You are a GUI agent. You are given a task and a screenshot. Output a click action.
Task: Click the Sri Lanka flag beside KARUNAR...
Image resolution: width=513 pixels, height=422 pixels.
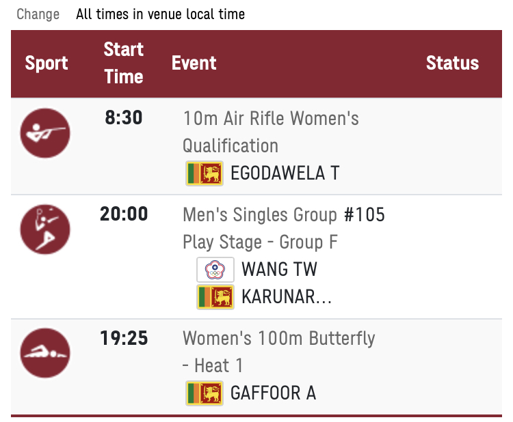pos(215,297)
